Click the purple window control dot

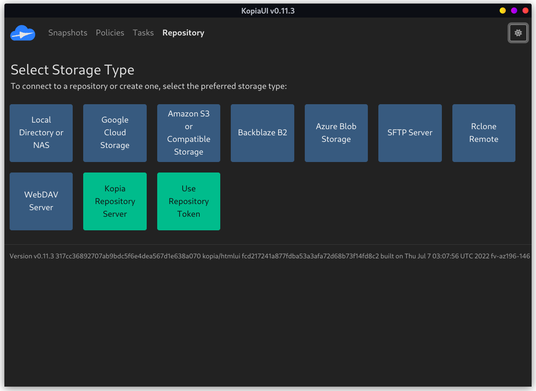pyautogui.click(x=514, y=11)
